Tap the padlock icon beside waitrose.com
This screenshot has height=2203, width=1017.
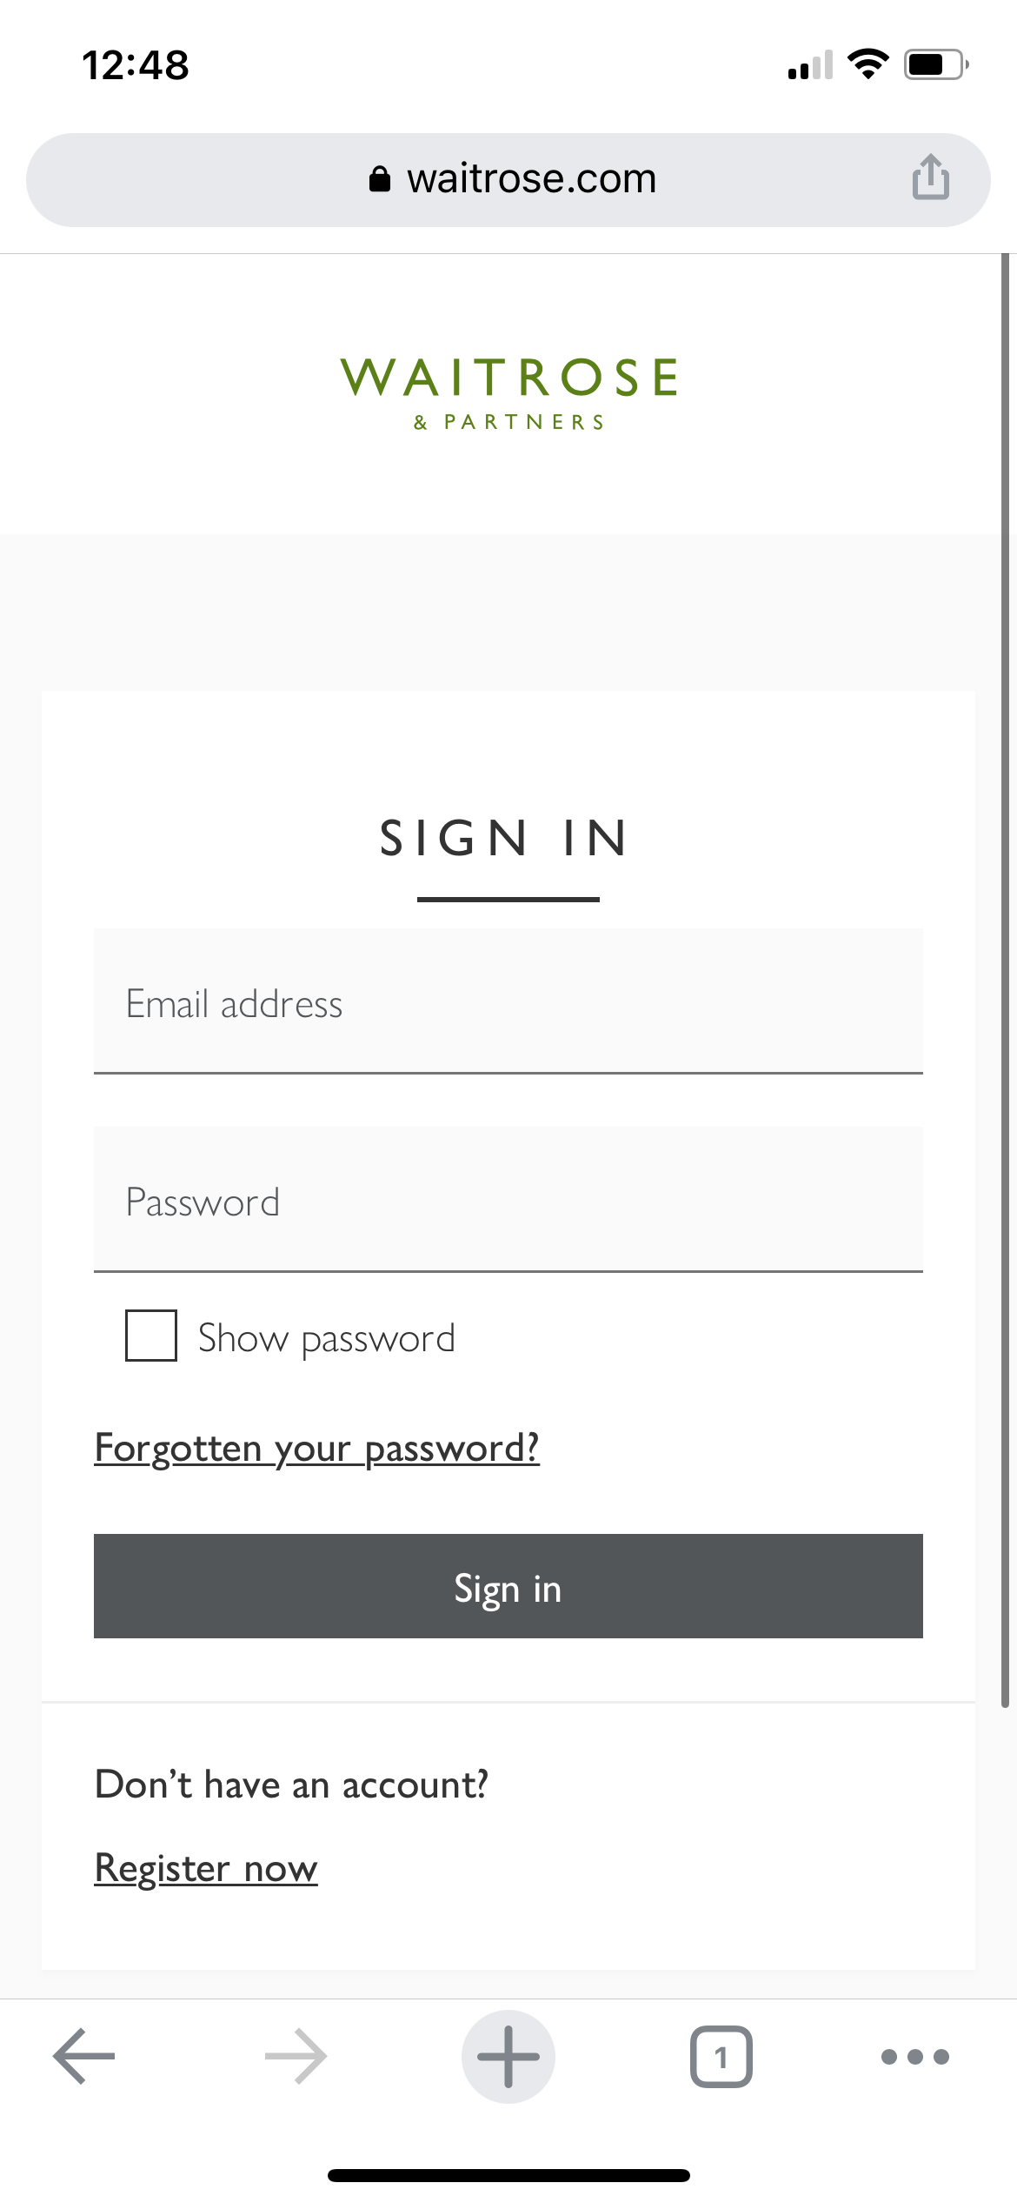click(x=380, y=179)
